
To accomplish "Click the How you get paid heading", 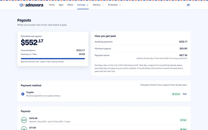I will point(105,36).
